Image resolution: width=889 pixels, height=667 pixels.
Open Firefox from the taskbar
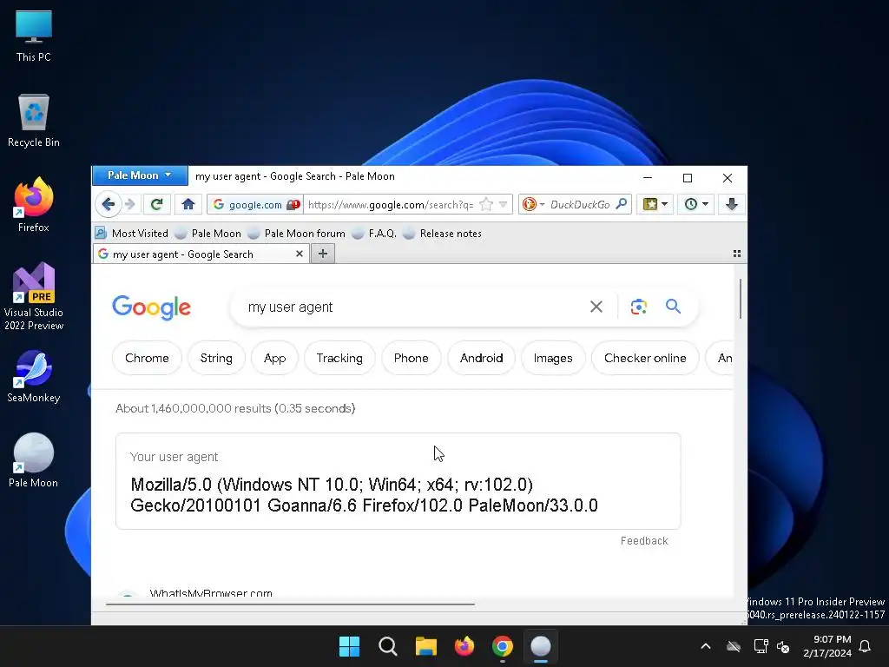coord(464,646)
